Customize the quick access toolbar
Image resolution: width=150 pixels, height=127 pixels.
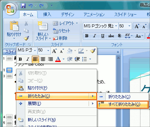pos(51,5)
